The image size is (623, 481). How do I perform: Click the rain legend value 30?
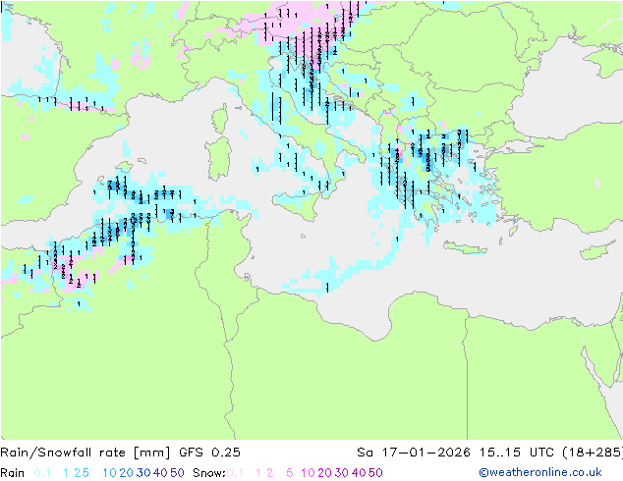click(143, 473)
